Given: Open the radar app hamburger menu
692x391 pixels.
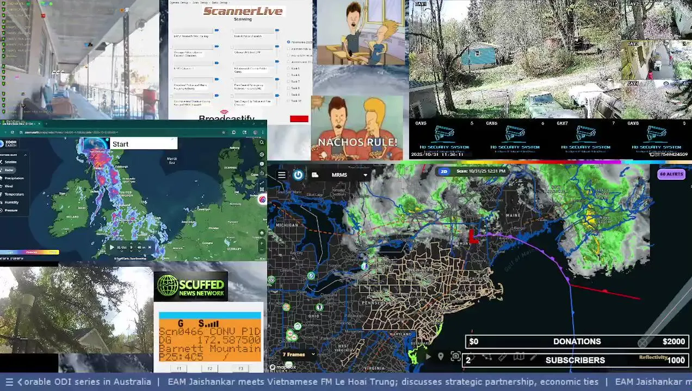Looking at the screenshot, I should [x=282, y=175].
